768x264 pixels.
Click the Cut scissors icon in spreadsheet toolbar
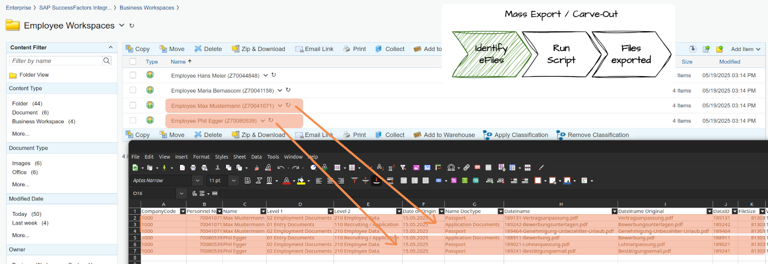click(218, 168)
